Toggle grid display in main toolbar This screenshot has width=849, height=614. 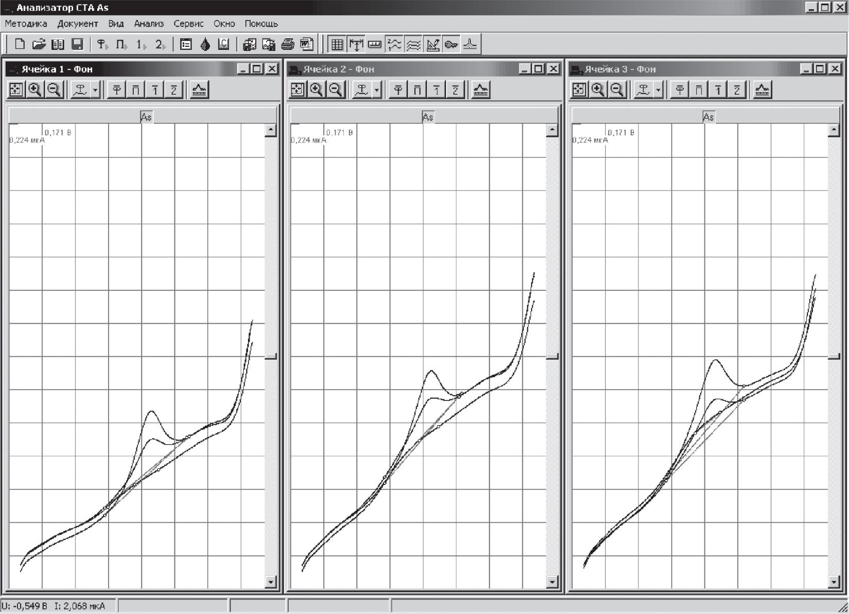point(337,45)
